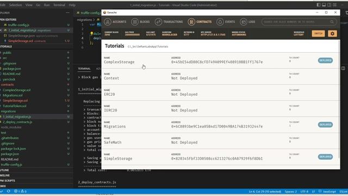Click UTF-8 encoding in status bar
Screen dimensions: 348x196
[x=304, y=191]
